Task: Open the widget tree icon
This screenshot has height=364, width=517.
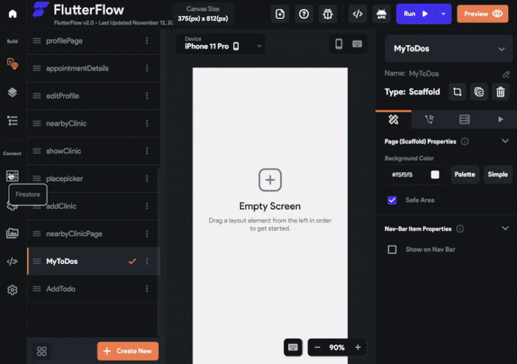Action: pyautogui.click(x=13, y=120)
